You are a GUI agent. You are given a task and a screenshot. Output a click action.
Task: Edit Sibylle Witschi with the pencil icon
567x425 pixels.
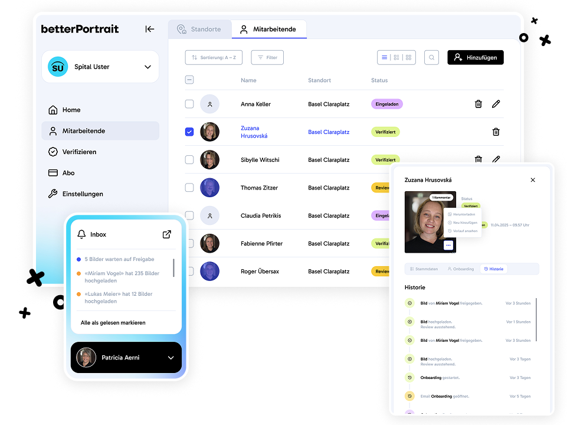coord(496,159)
